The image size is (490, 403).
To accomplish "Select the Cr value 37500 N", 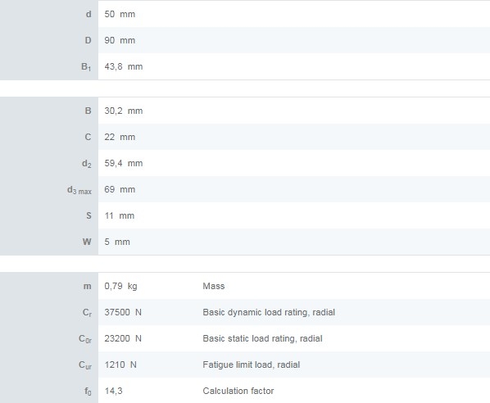I will (x=123, y=312).
